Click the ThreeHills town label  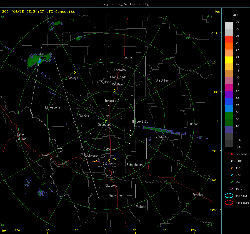140,122
